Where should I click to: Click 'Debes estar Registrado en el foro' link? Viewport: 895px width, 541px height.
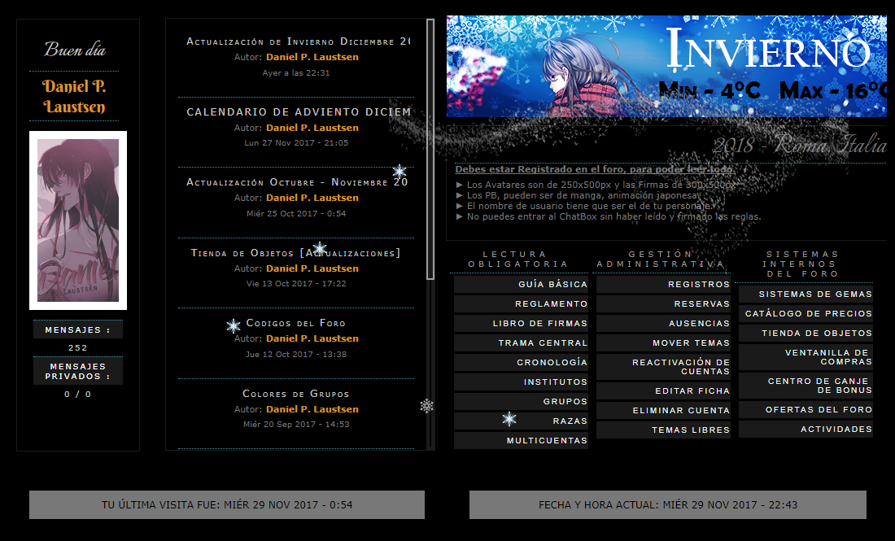pyautogui.click(x=595, y=169)
